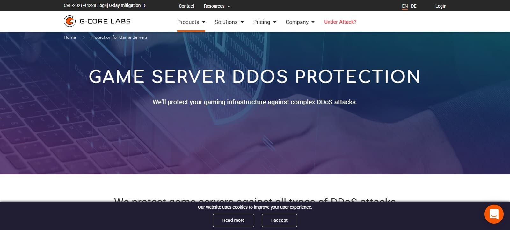Open the Login page

pos(441,6)
